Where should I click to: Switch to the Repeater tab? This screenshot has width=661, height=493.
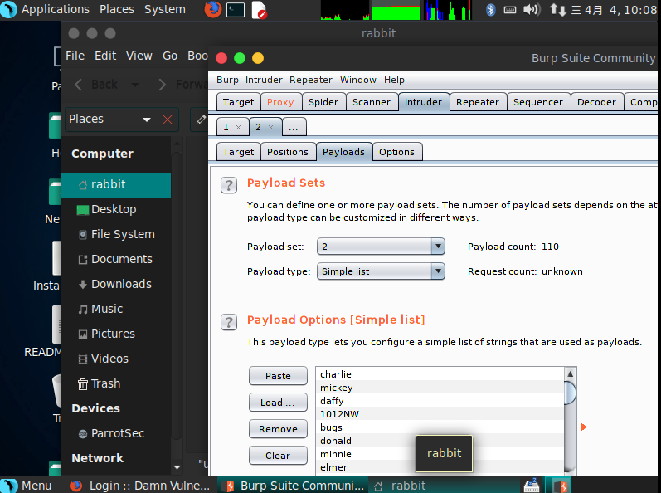477,102
